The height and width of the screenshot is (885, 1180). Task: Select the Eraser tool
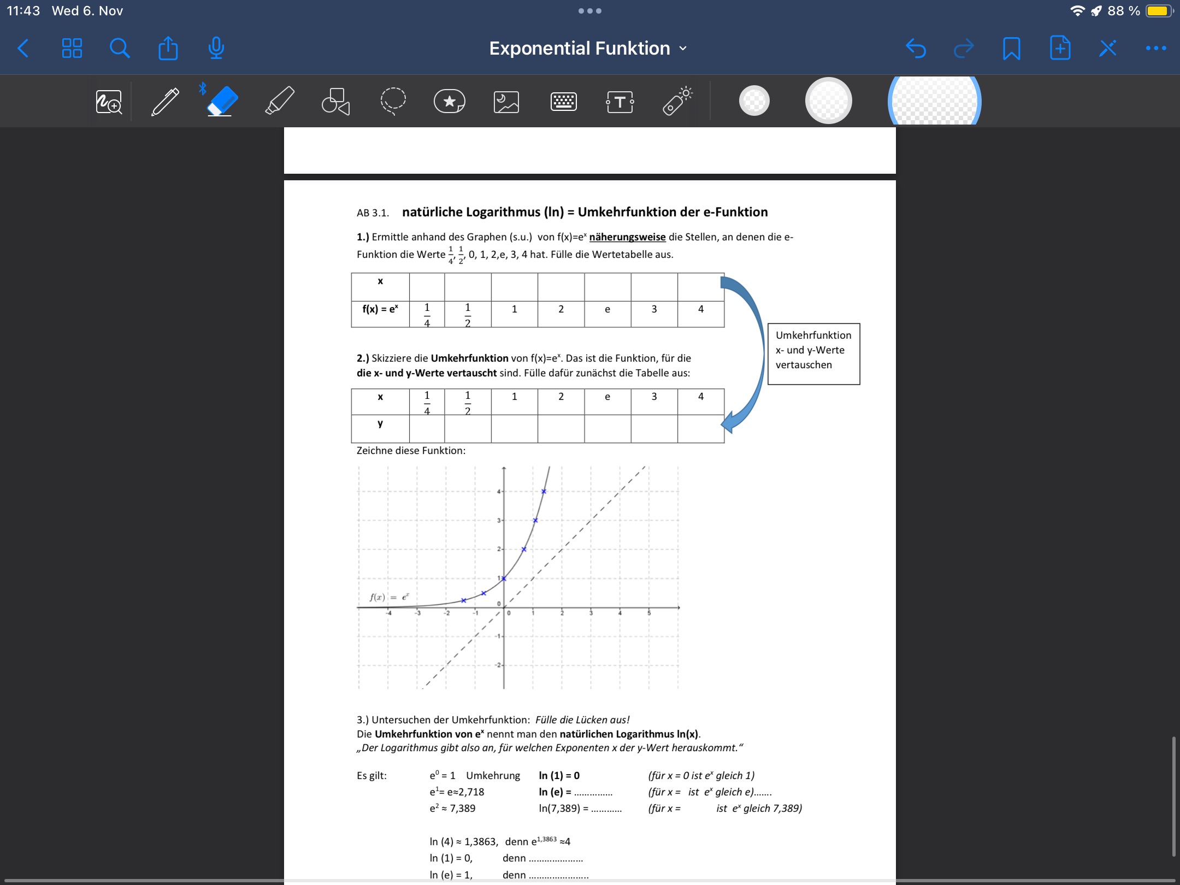[x=222, y=102]
